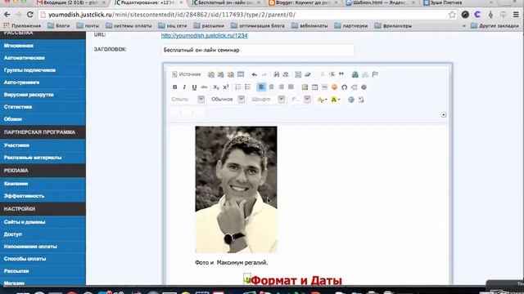Click the Paste from Word icon
This screenshot has height=294, width=524.
pos(231,74)
